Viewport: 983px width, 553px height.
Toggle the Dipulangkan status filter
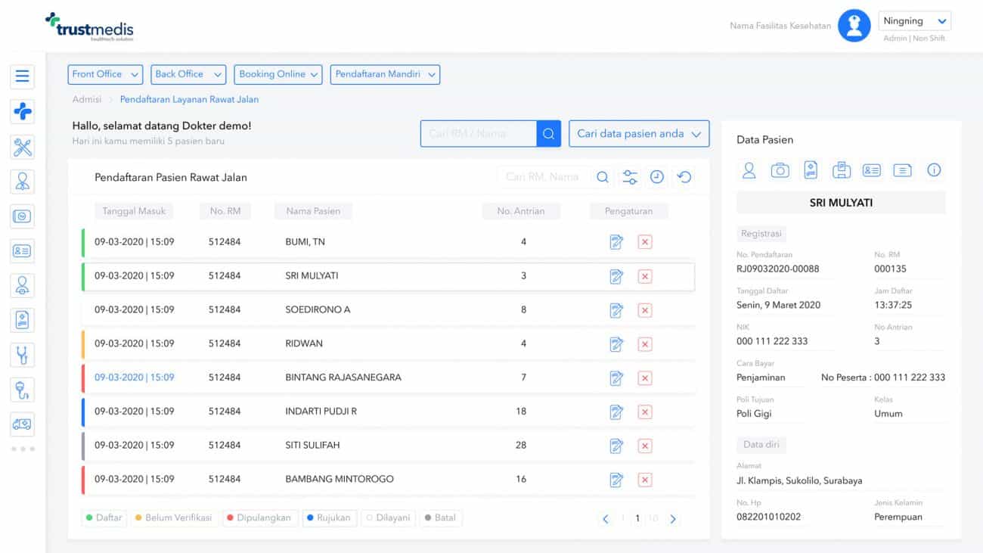(260, 518)
